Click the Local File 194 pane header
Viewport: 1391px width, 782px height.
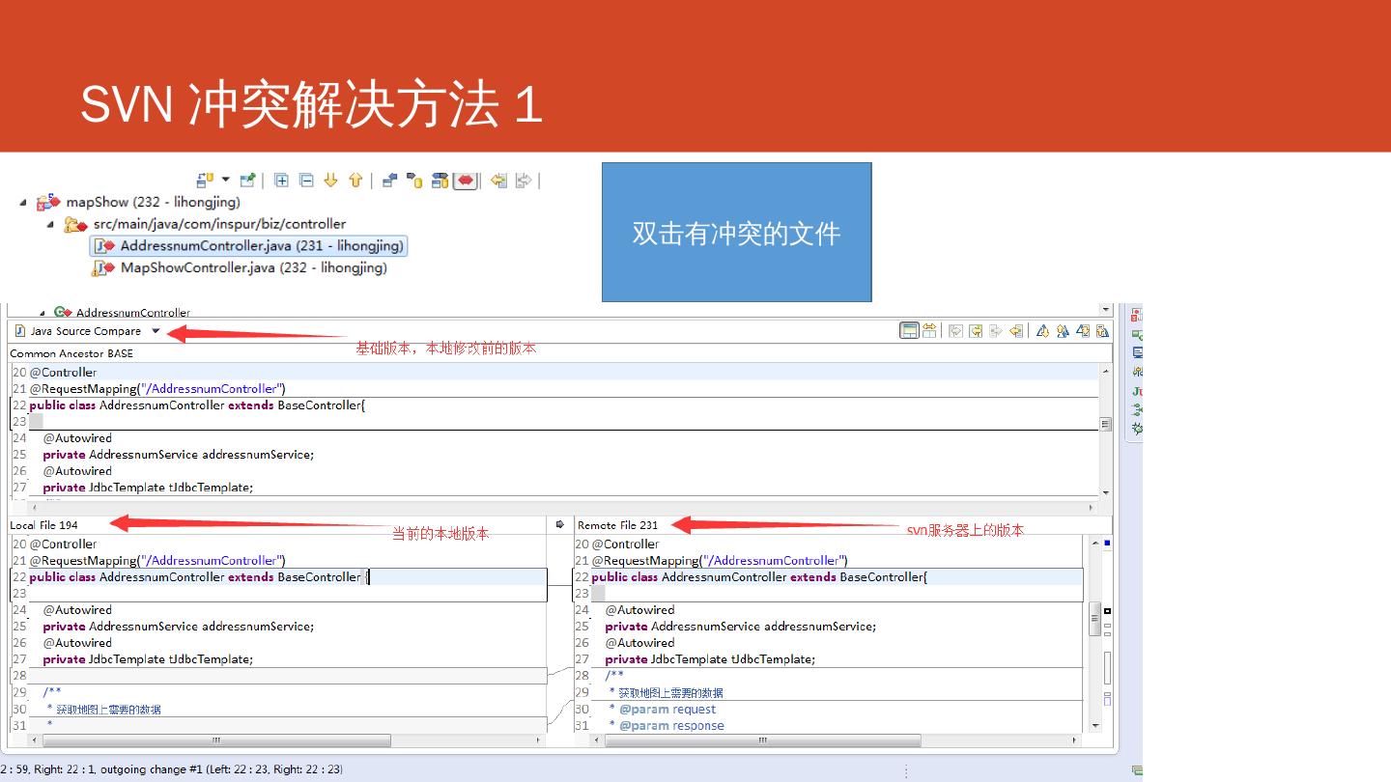(x=44, y=525)
